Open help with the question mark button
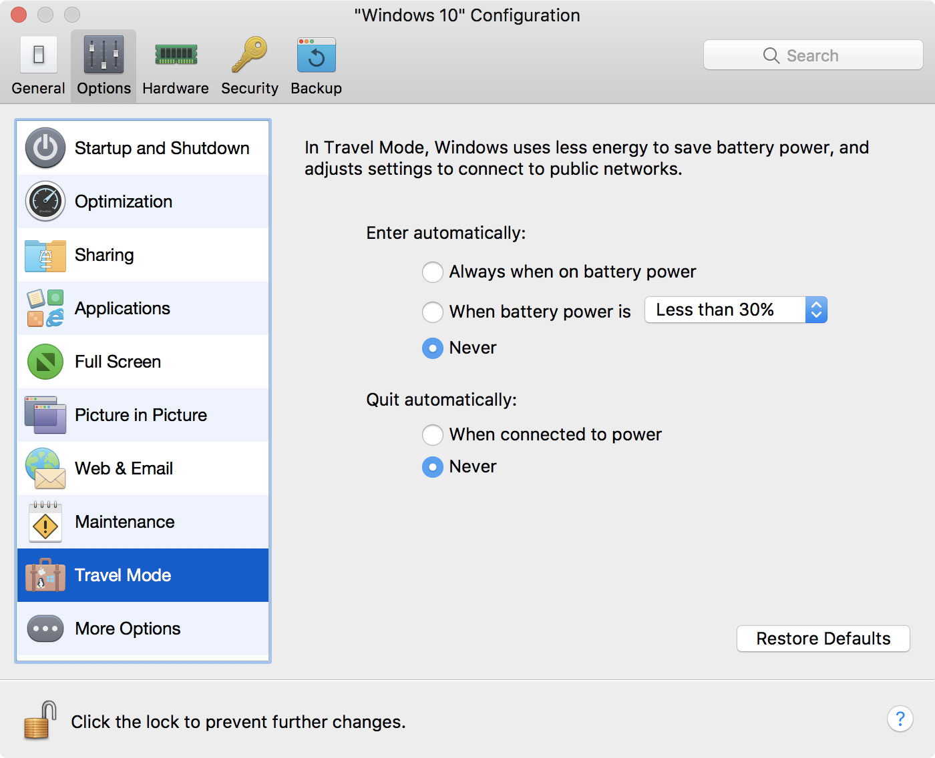Screen dimensions: 935x758 [900, 719]
